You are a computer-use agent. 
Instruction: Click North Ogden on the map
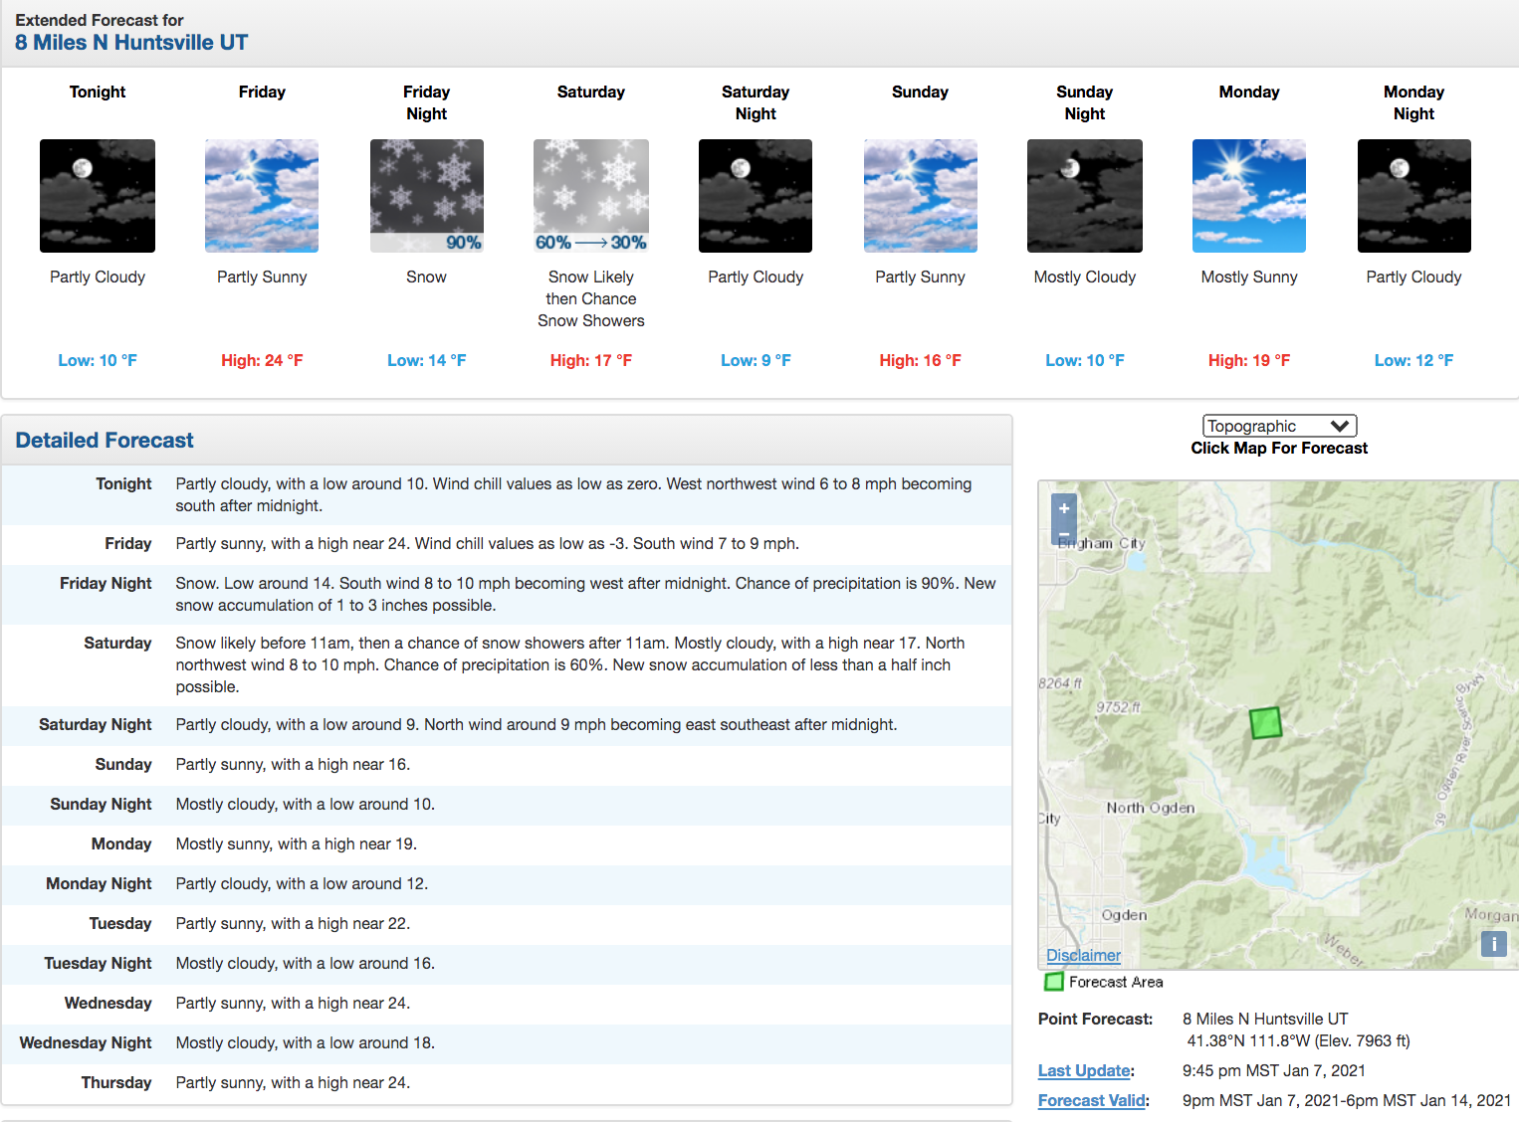[x=1151, y=808]
